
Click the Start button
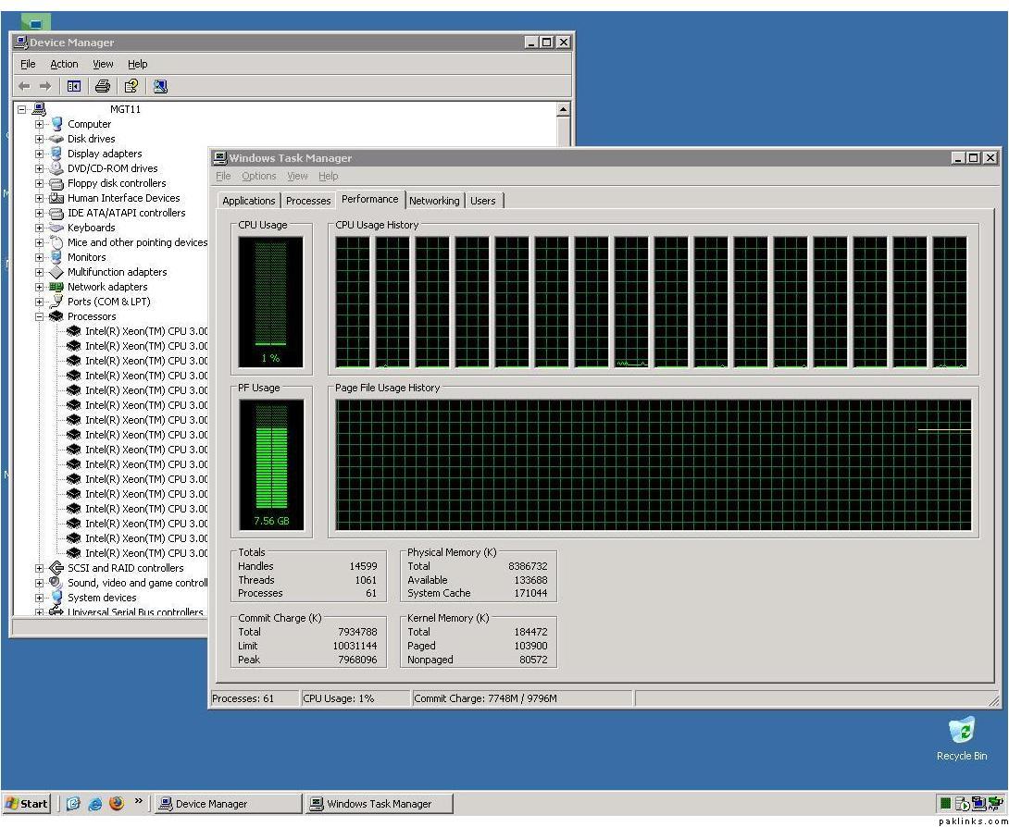tap(28, 803)
